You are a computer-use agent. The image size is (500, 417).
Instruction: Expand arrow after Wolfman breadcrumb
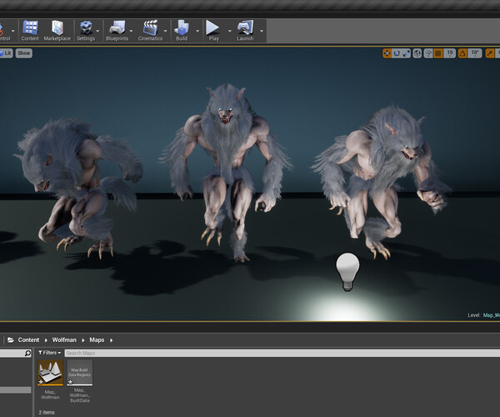[x=82, y=340]
